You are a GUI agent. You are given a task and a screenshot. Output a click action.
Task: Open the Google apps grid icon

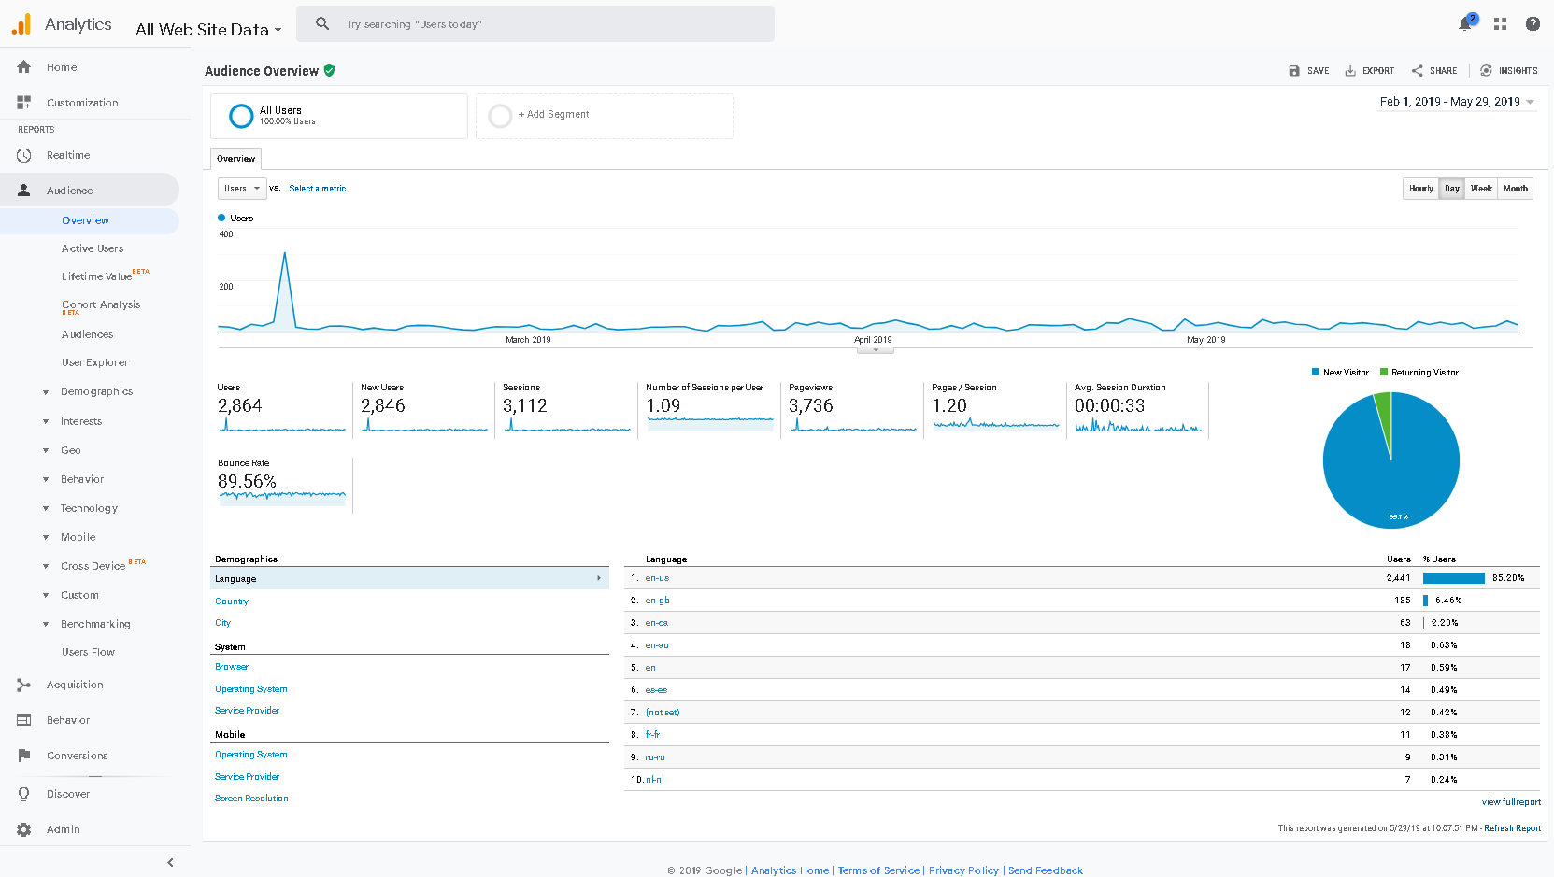click(1499, 23)
